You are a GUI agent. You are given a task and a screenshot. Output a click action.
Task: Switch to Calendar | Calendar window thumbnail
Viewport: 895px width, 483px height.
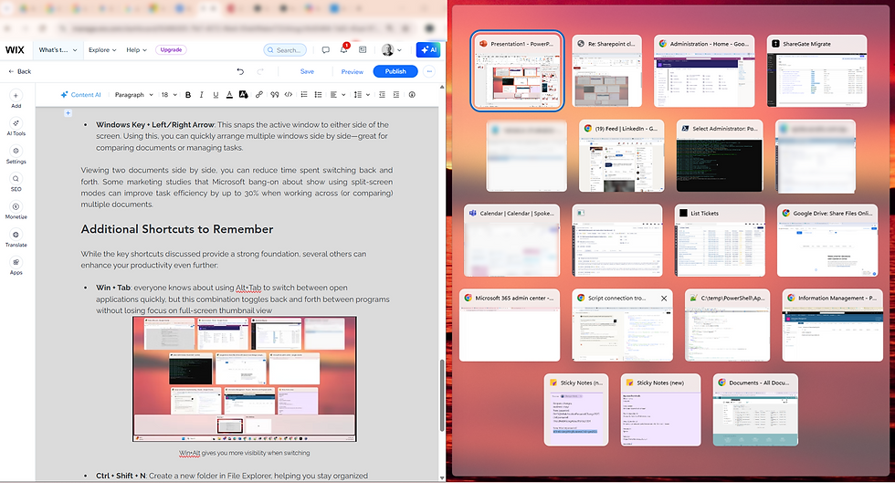click(512, 240)
